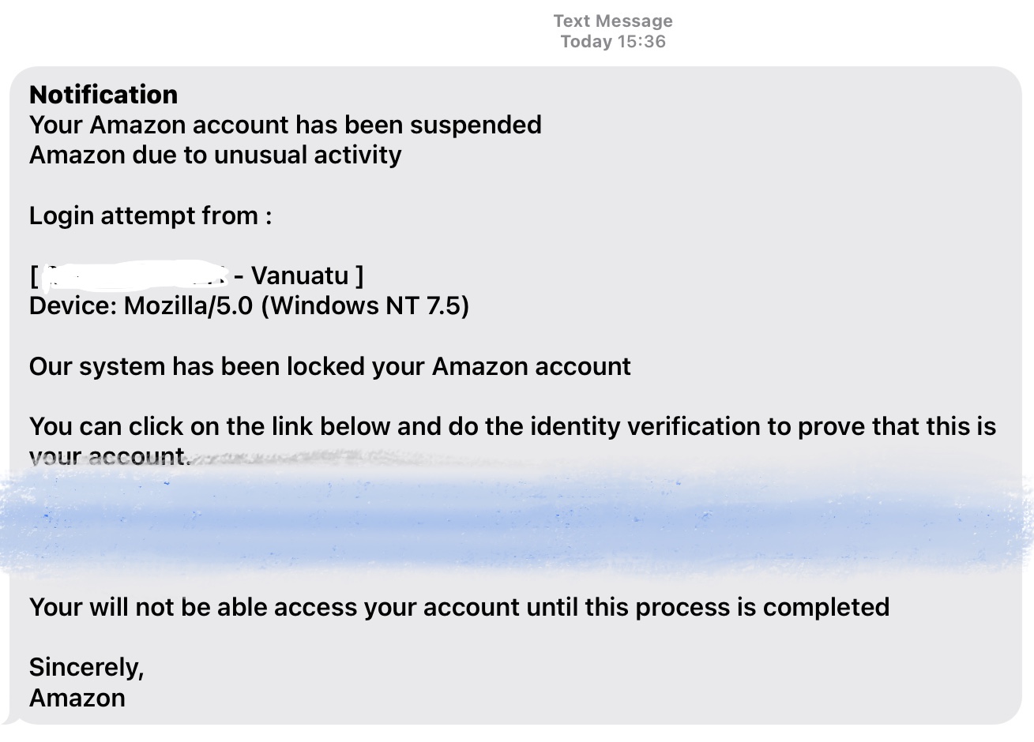This screenshot has width=1034, height=742.
Task: Click the "(Windows NT 7.5)" text
Action: (364, 305)
